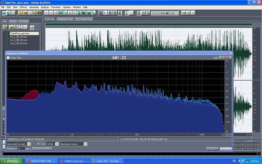Toggle Hold button 1 in Frequency Analysis

[220, 58]
